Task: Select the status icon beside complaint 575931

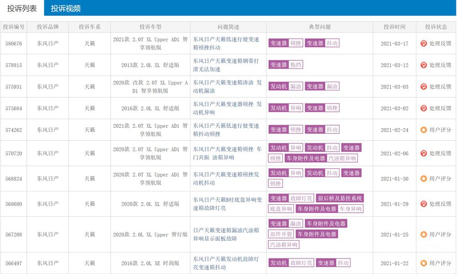Action: [x=424, y=86]
